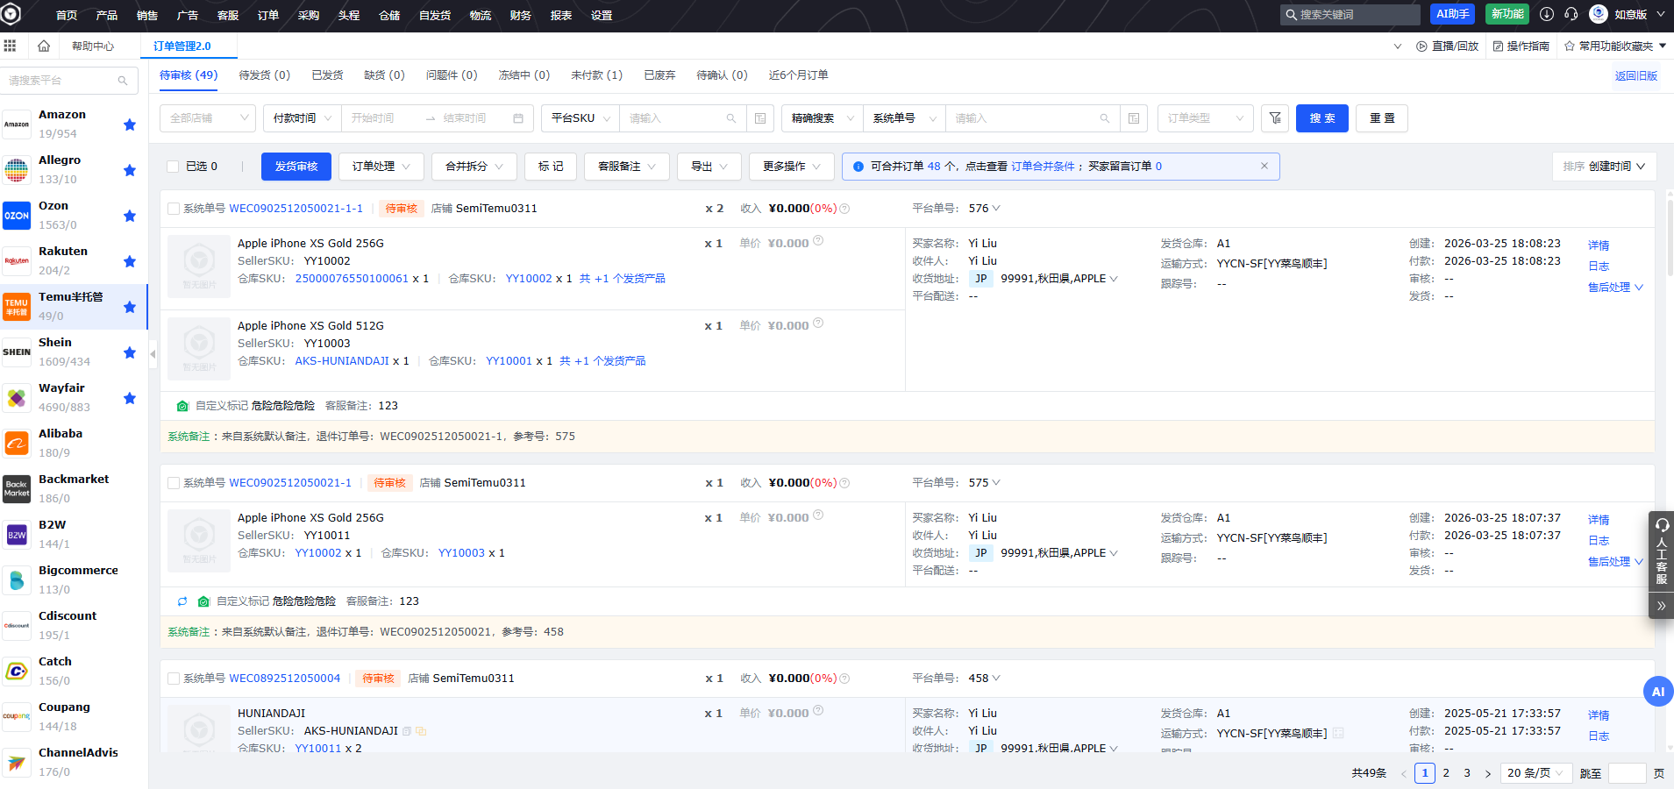
Task: Open order link WEC0902512050021-1
Action: pos(290,483)
